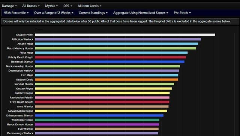Click the magenta Havoc Demon Hunter bar
This screenshot has width=240, height=136.
pyautogui.click(x=97, y=124)
